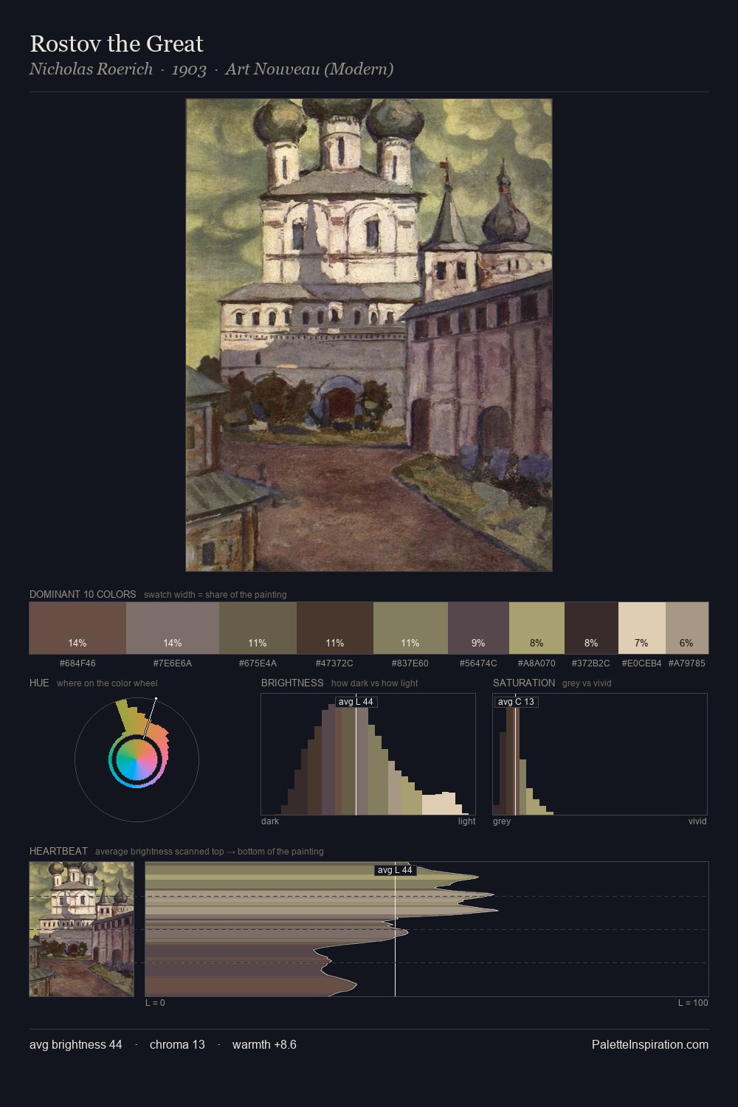
Task: Click the hue color wheel chart
Action: click(x=137, y=759)
